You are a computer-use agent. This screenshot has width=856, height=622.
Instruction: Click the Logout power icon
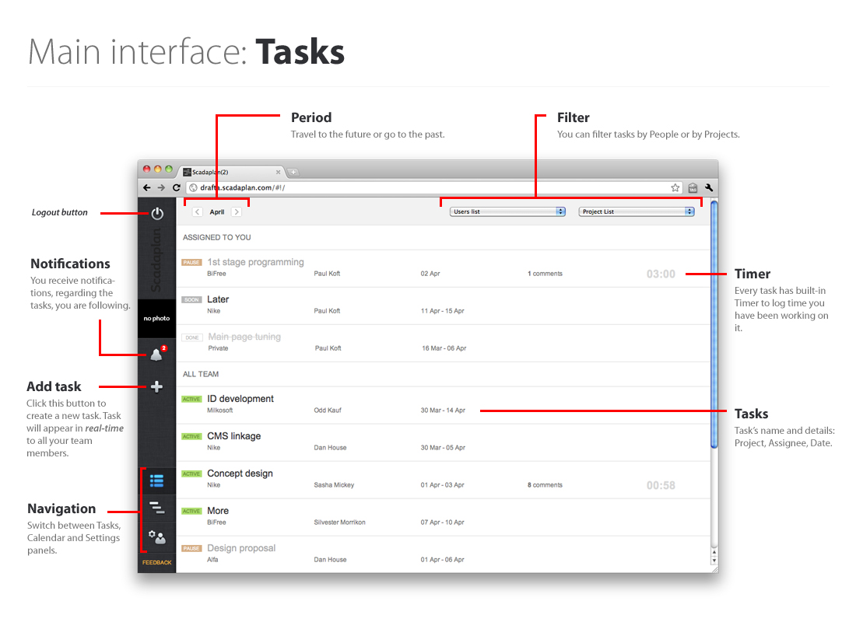[x=157, y=213]
